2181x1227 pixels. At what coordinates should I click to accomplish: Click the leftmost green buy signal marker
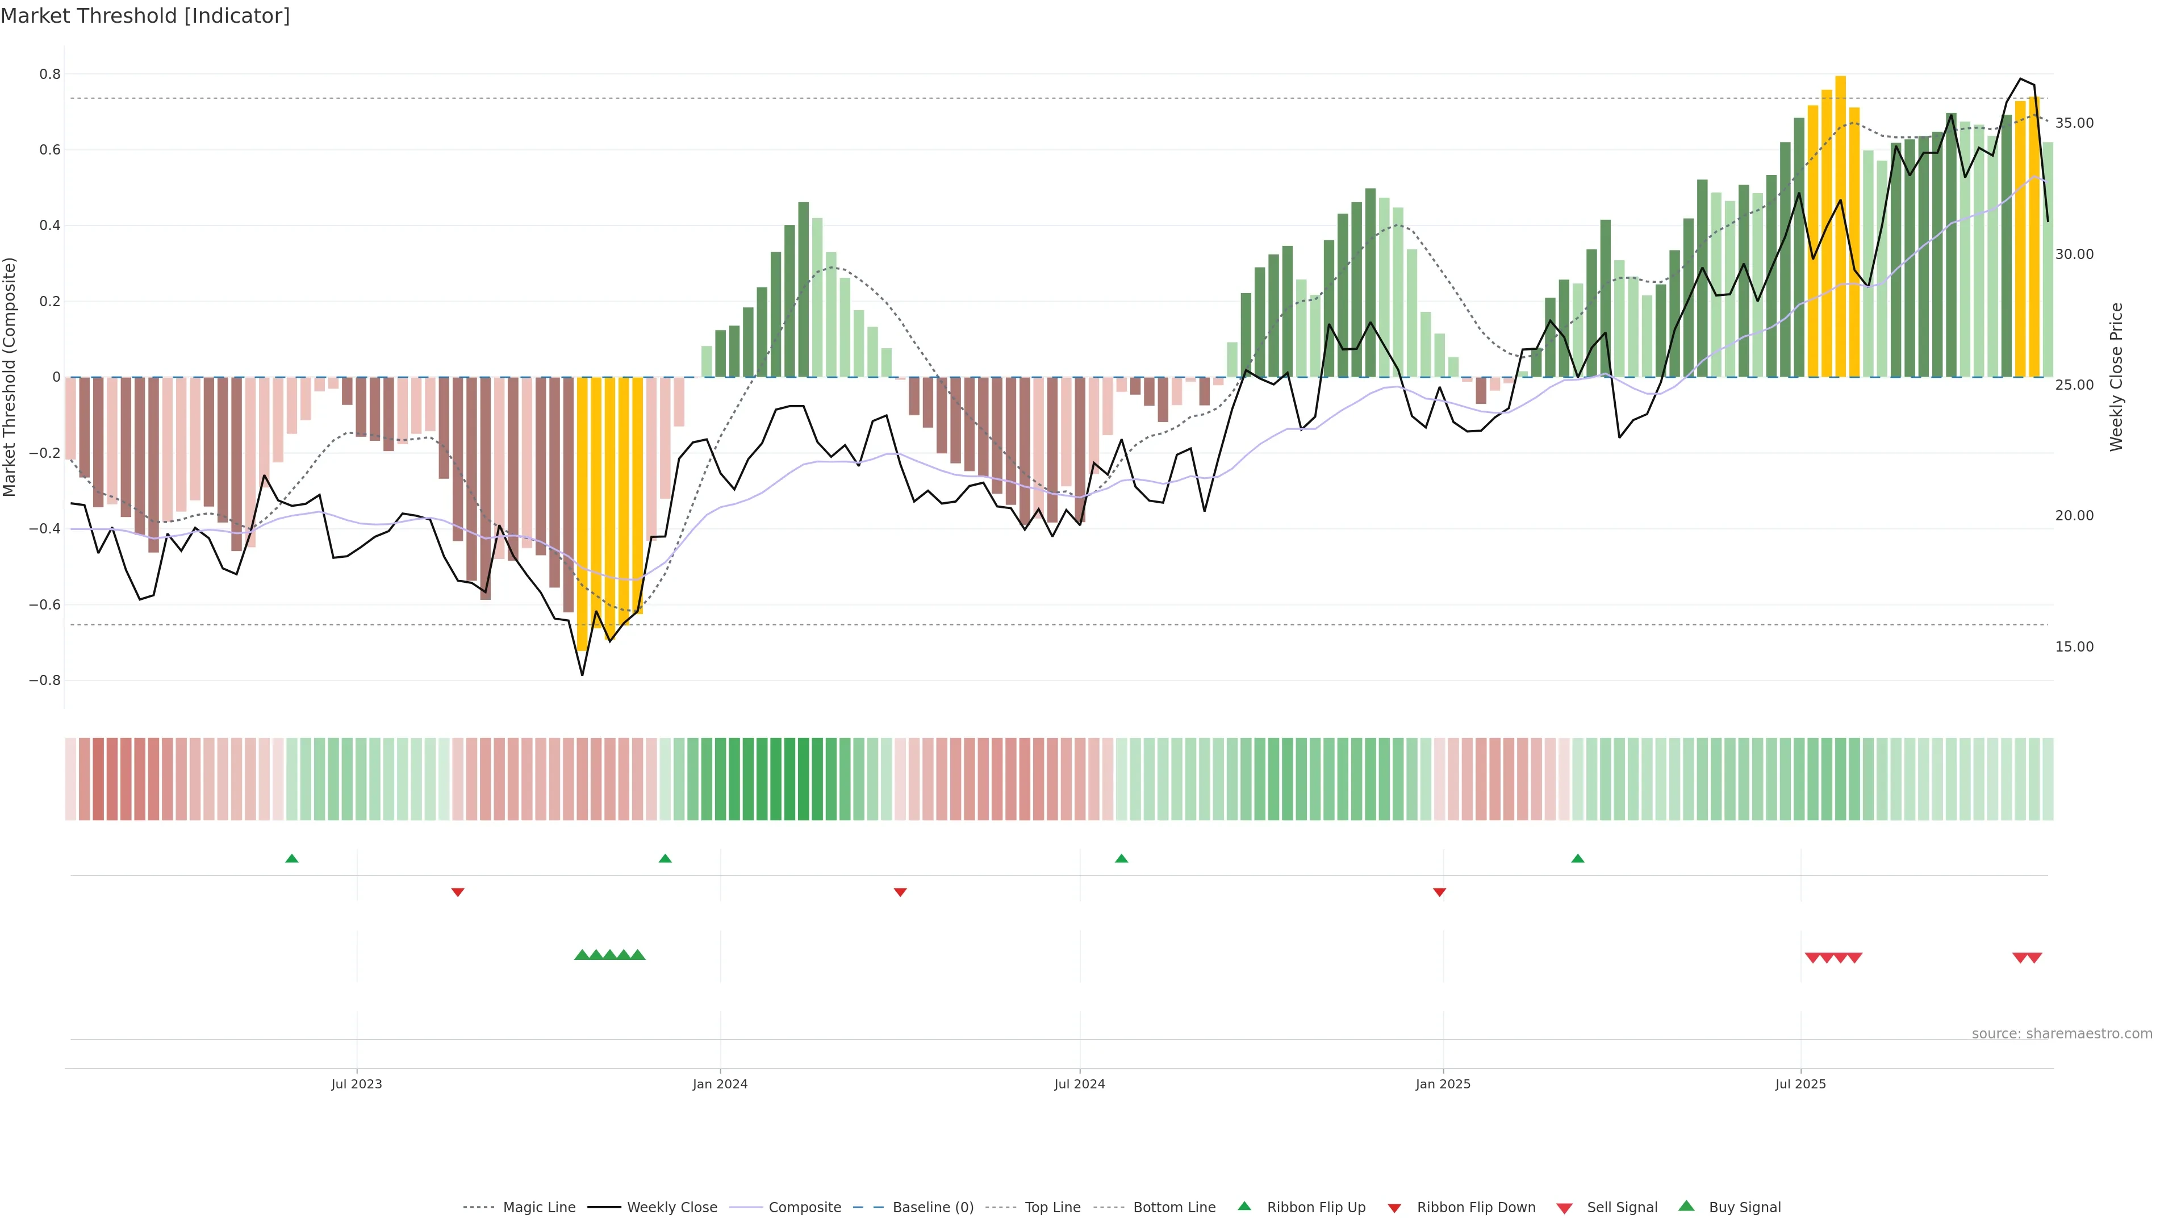[x=582, y=955]
